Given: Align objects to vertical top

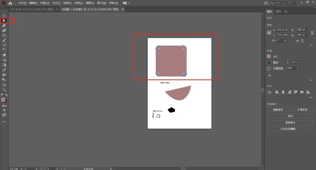Looking at the screenshot, I should pos(296,92).
